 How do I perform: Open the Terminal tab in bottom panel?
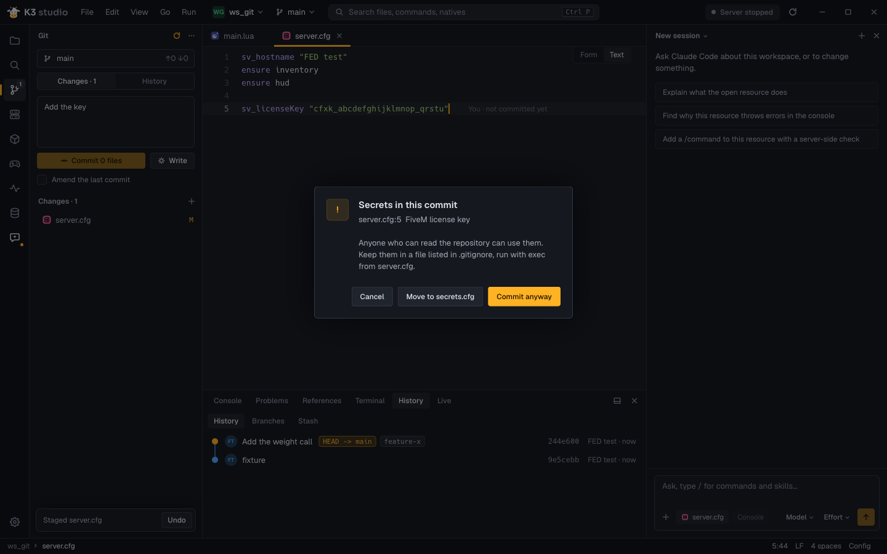coord(370,401)
